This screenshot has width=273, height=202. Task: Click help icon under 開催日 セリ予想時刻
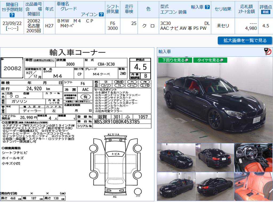(12, 15)
